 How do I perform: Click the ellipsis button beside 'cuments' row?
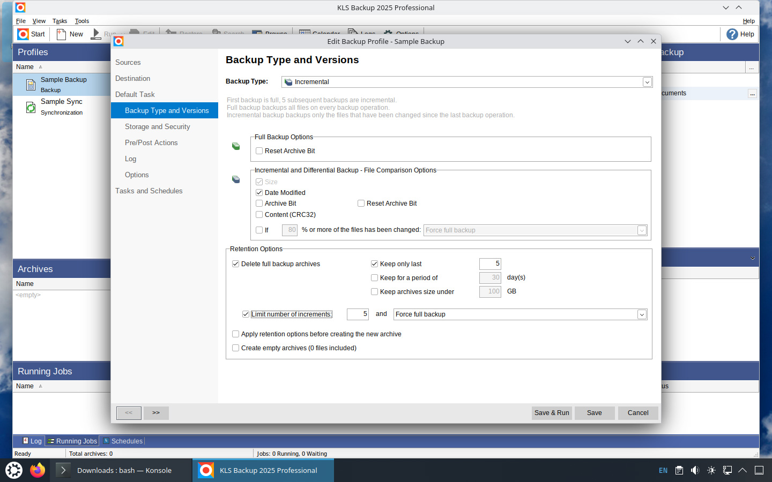pyautogui.click(x=752, y=94)
